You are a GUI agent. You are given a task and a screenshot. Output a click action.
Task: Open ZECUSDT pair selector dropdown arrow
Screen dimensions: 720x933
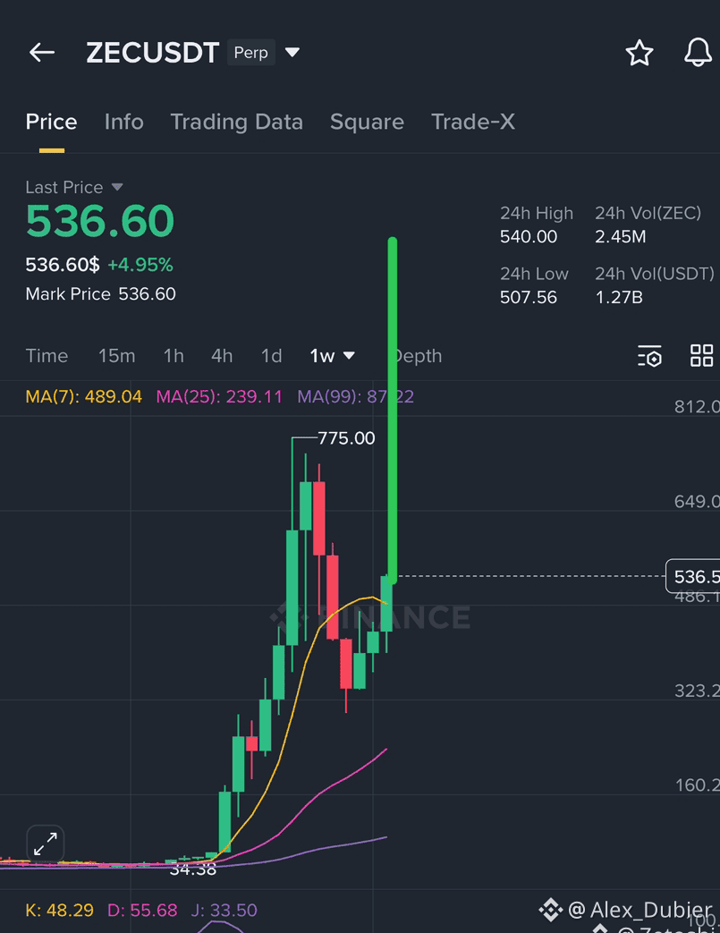(x=292, y=53)
